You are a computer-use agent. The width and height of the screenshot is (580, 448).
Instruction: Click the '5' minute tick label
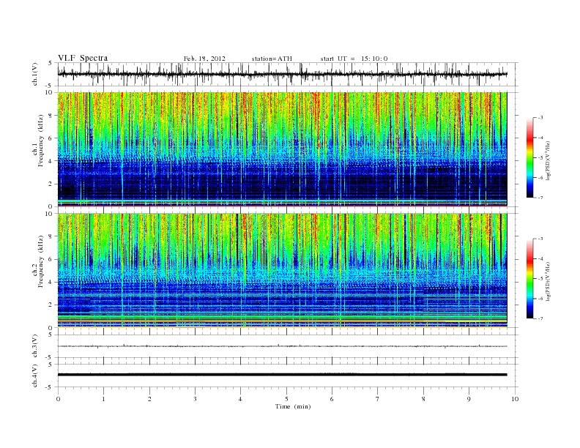click(286, 399)
